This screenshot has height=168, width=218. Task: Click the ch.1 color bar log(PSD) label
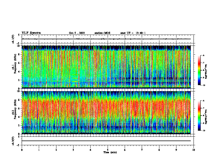click(206, 72)
